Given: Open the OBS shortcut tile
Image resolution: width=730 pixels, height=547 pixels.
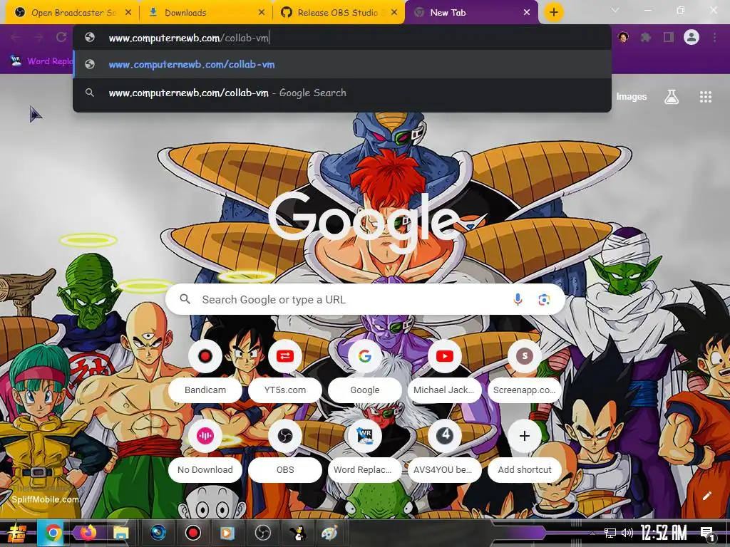Looking at the screenshot, I should 285,451.
